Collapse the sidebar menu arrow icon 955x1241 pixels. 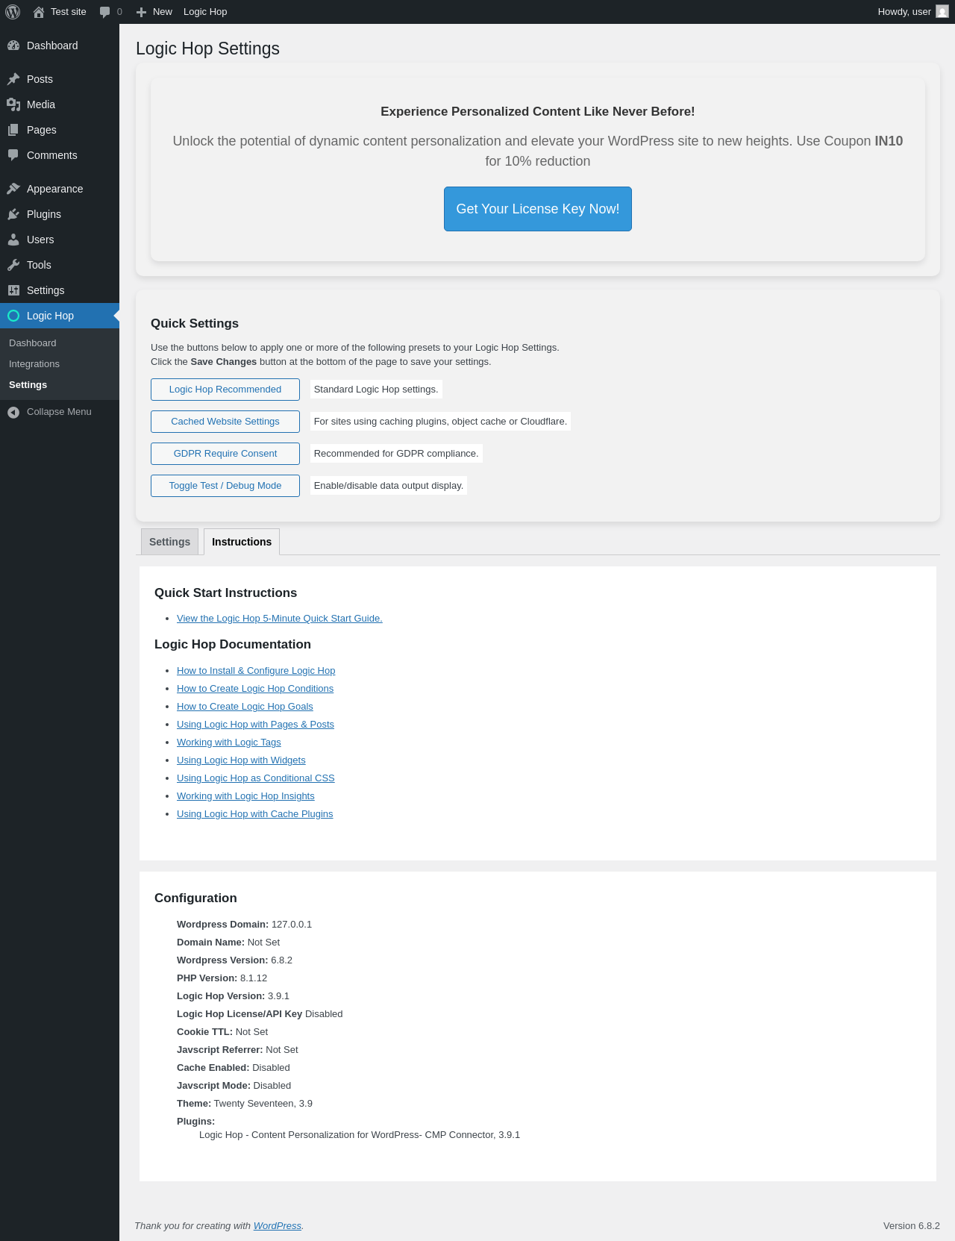(13, 412)
